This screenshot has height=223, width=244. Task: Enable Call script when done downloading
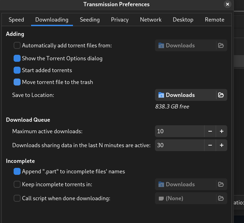point(17,198)
